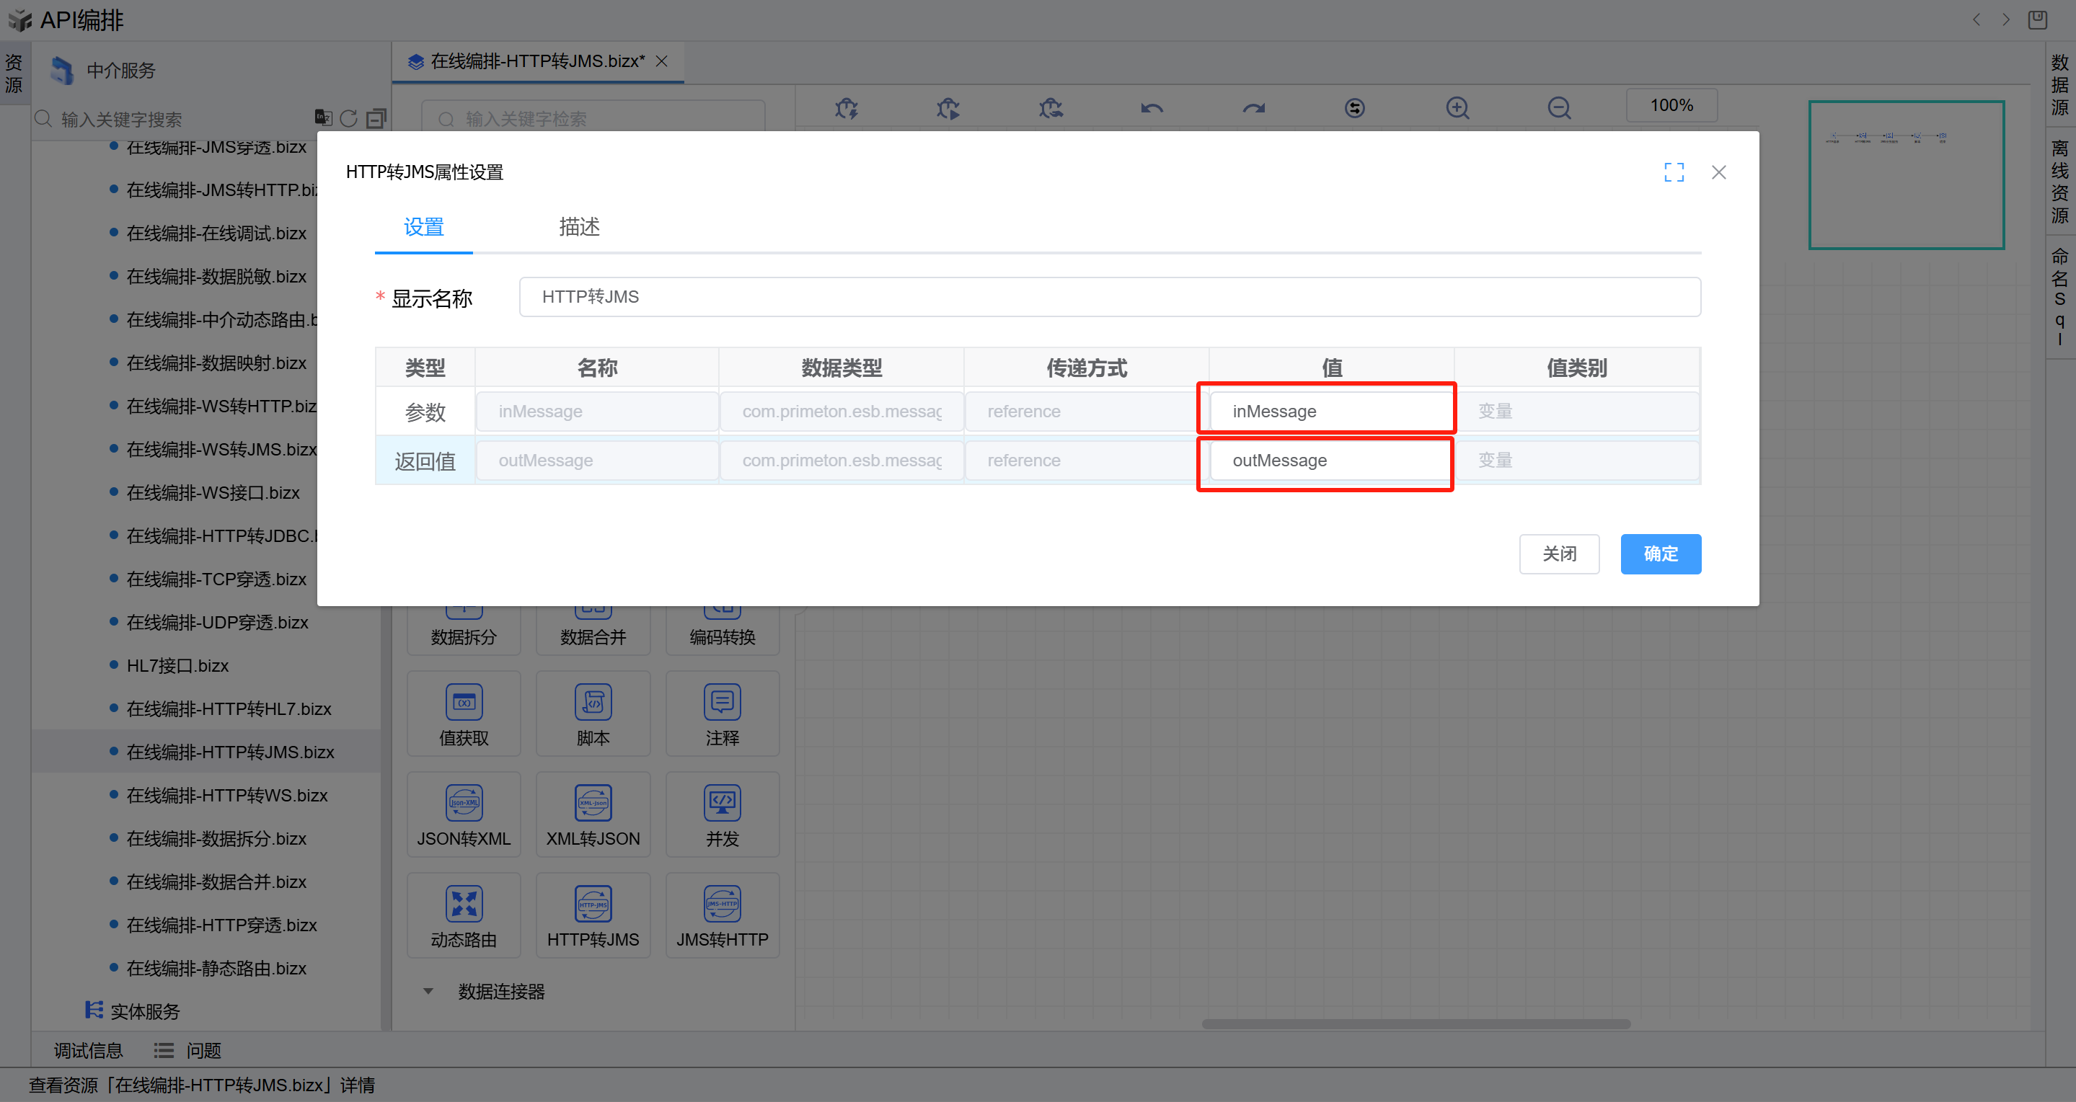The height and width of the screenshot is (1102, 2076).
Task: Open 在线编排-HTTP转WS.bizx in the tree
Action: point(226,795)
